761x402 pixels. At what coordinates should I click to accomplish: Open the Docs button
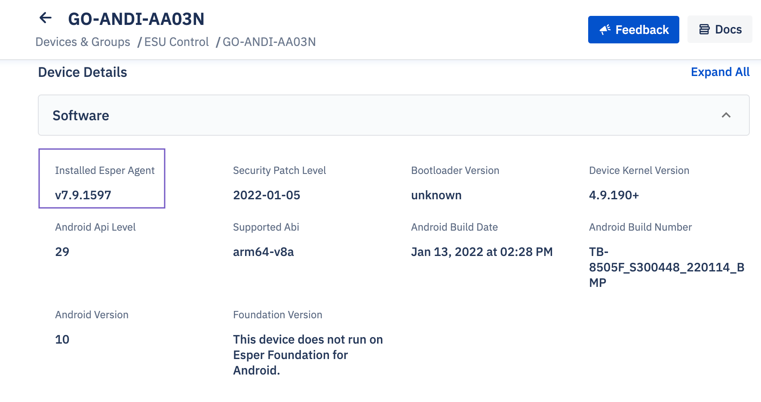[x=720, y=30]
